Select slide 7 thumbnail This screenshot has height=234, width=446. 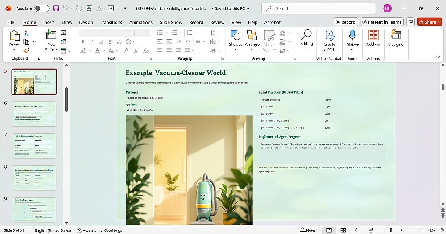coord(34,146)
